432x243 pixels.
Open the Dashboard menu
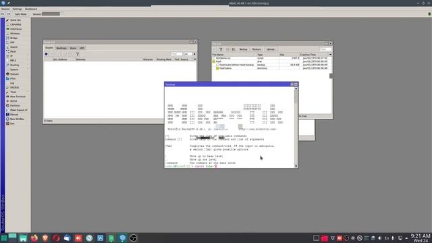(x=31, y=9)
